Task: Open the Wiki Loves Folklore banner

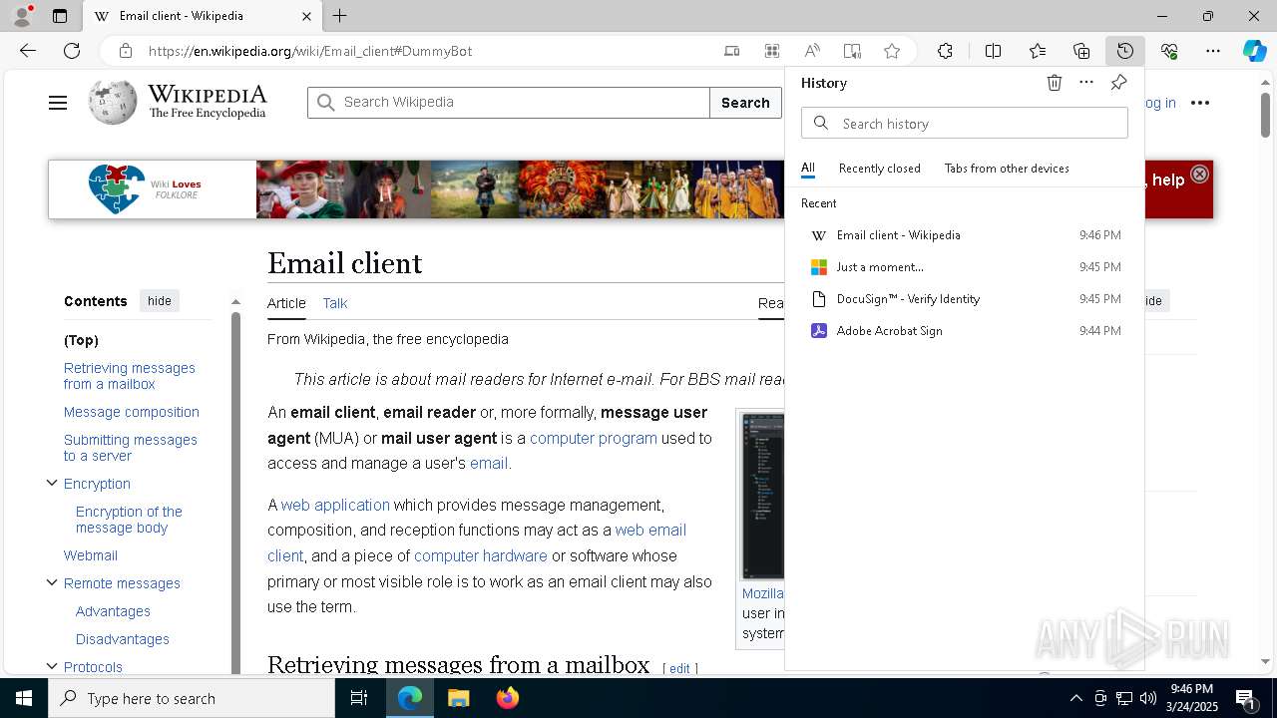Action: point(415,189)
